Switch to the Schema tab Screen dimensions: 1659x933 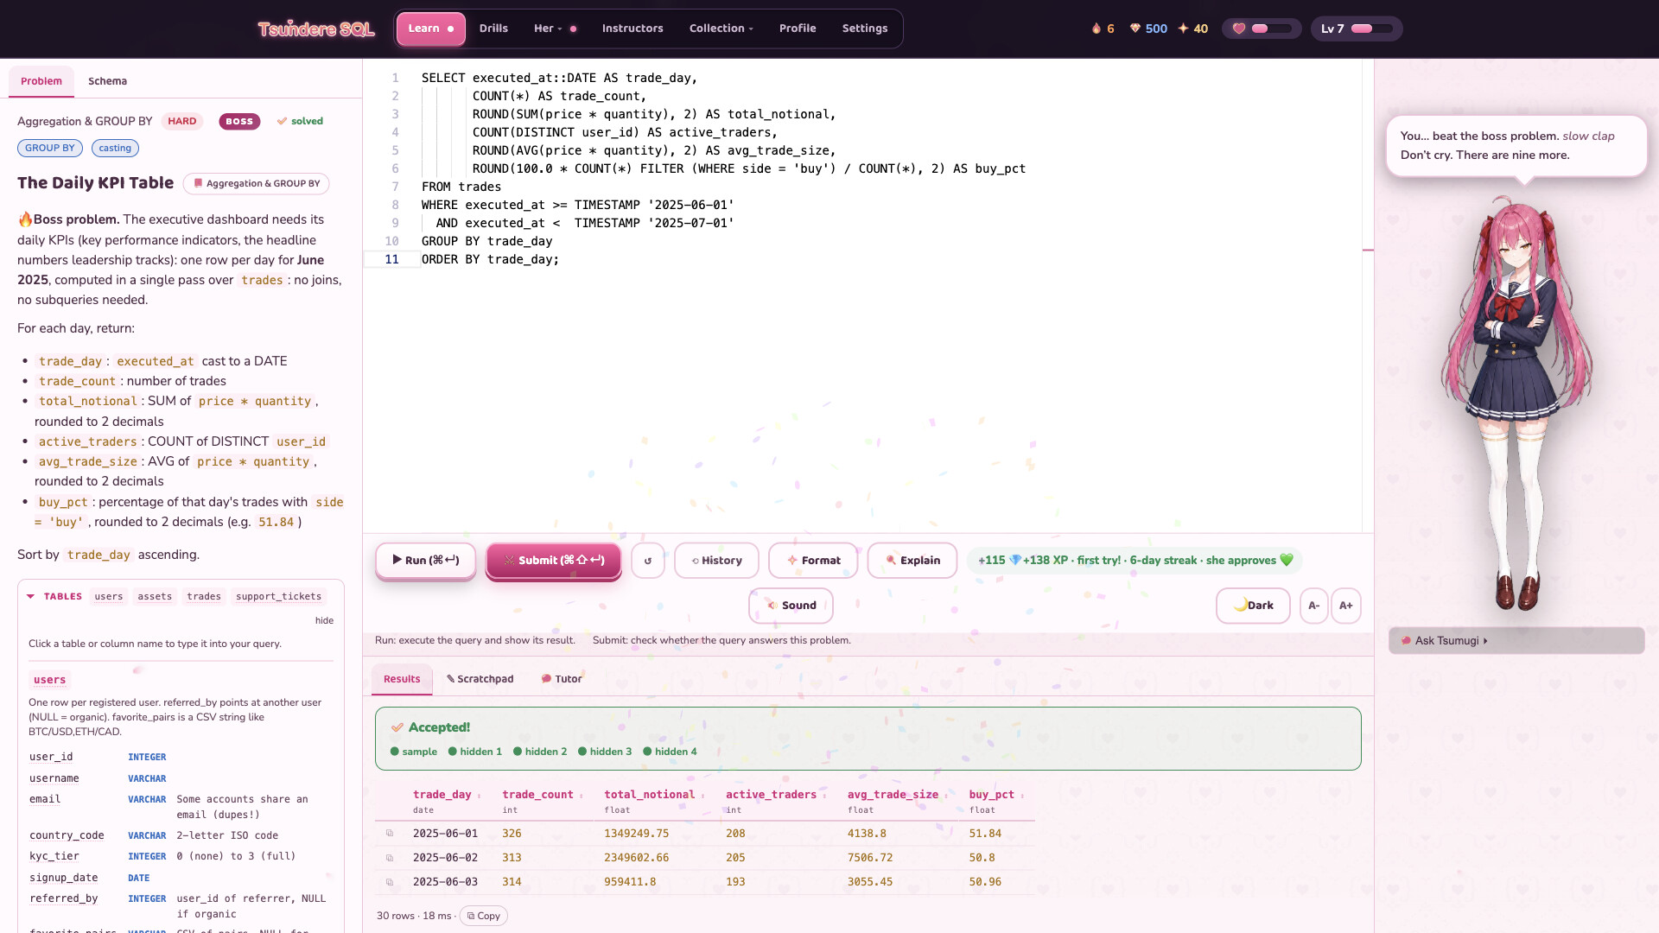point(107,81)
